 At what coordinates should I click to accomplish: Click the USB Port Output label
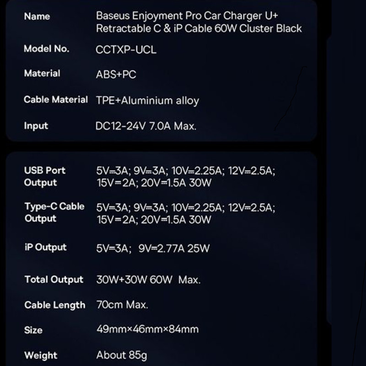(44, 177)
